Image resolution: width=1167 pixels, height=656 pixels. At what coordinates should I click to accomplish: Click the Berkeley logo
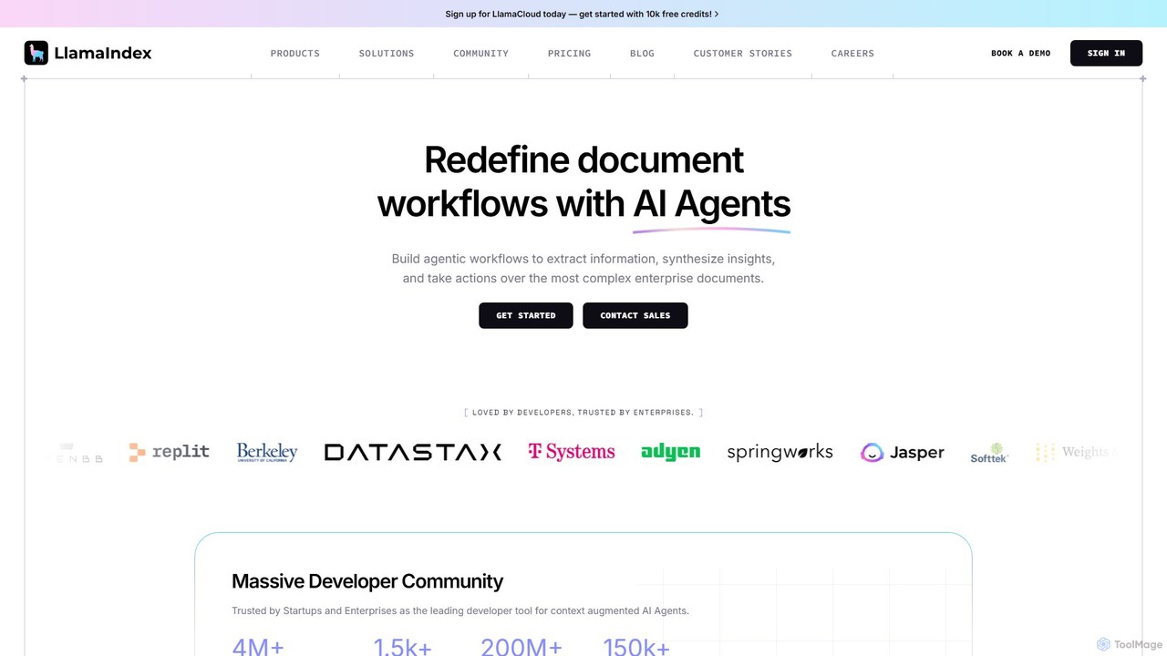coord(267,452)
